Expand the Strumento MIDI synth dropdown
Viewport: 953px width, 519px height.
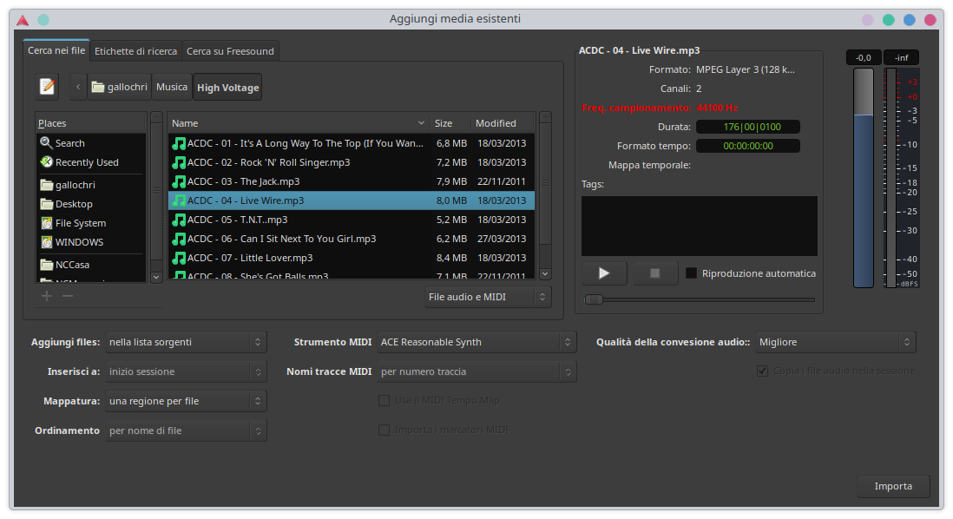[476, 342]
